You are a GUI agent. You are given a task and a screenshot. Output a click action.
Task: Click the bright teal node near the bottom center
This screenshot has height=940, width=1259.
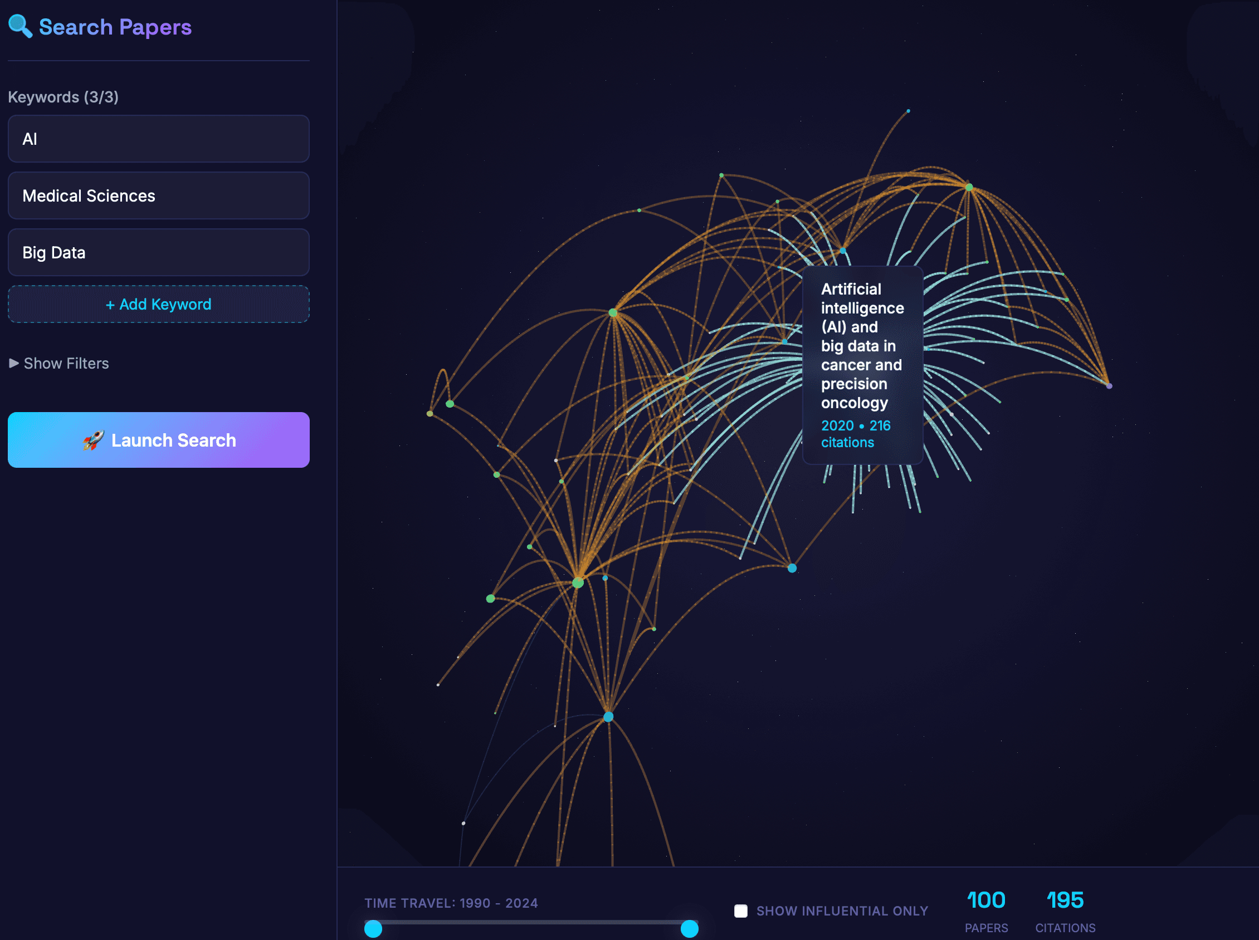tap(608, 717)
